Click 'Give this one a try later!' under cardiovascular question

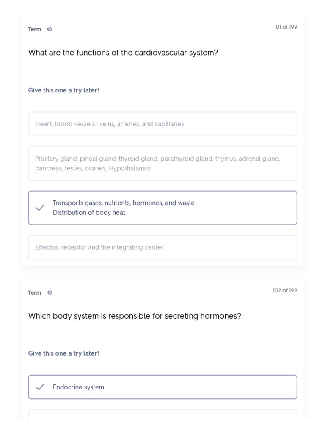63,90
